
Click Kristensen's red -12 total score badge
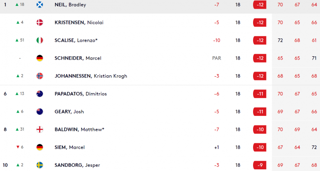click(260, 22)
